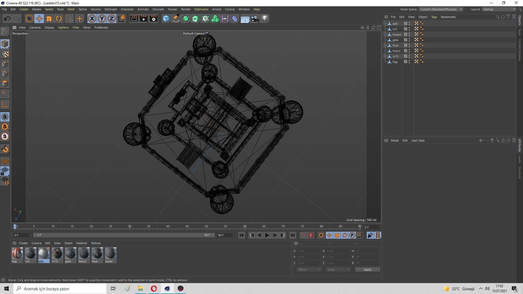Go to start of animation
This screenshot has width=523, height=294.
point(242,235)
